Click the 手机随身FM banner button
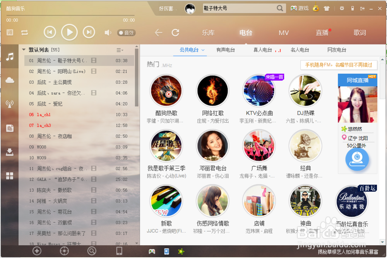 point(339,65)
